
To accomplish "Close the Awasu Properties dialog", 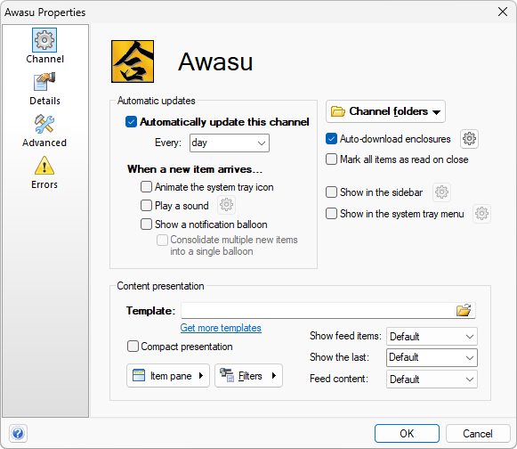I will [x=503, y=12].
